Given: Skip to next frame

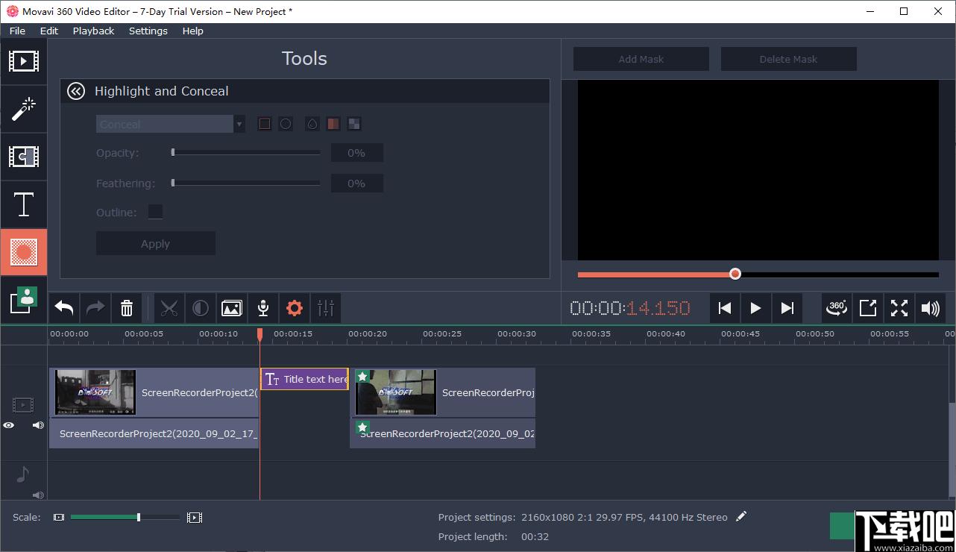Looking at the screenshot, I should point(787,308).
